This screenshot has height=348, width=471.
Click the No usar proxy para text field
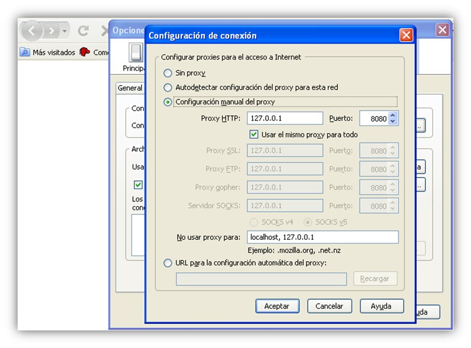(x=323, y=237)
